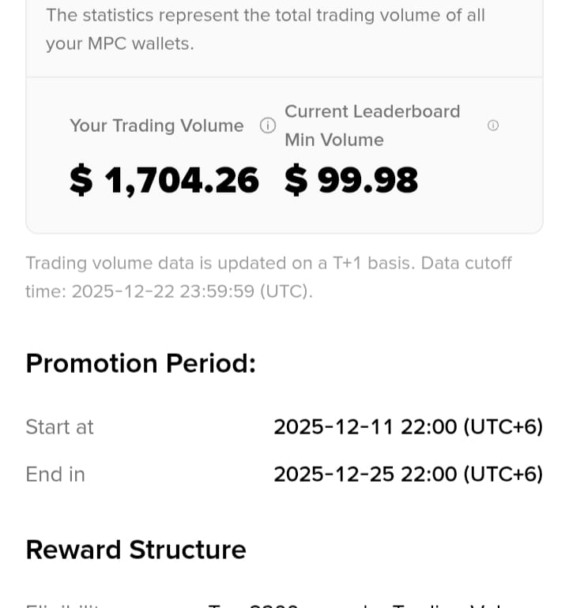Tap the Promotion Period heading
Screen dimensions: 569x608
coord(141,364)
